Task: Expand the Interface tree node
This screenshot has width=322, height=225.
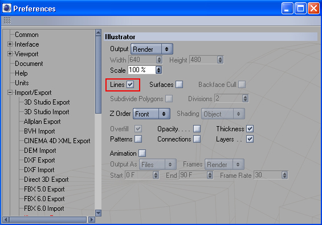Action: pyautogui.click(x=10, y=44)
